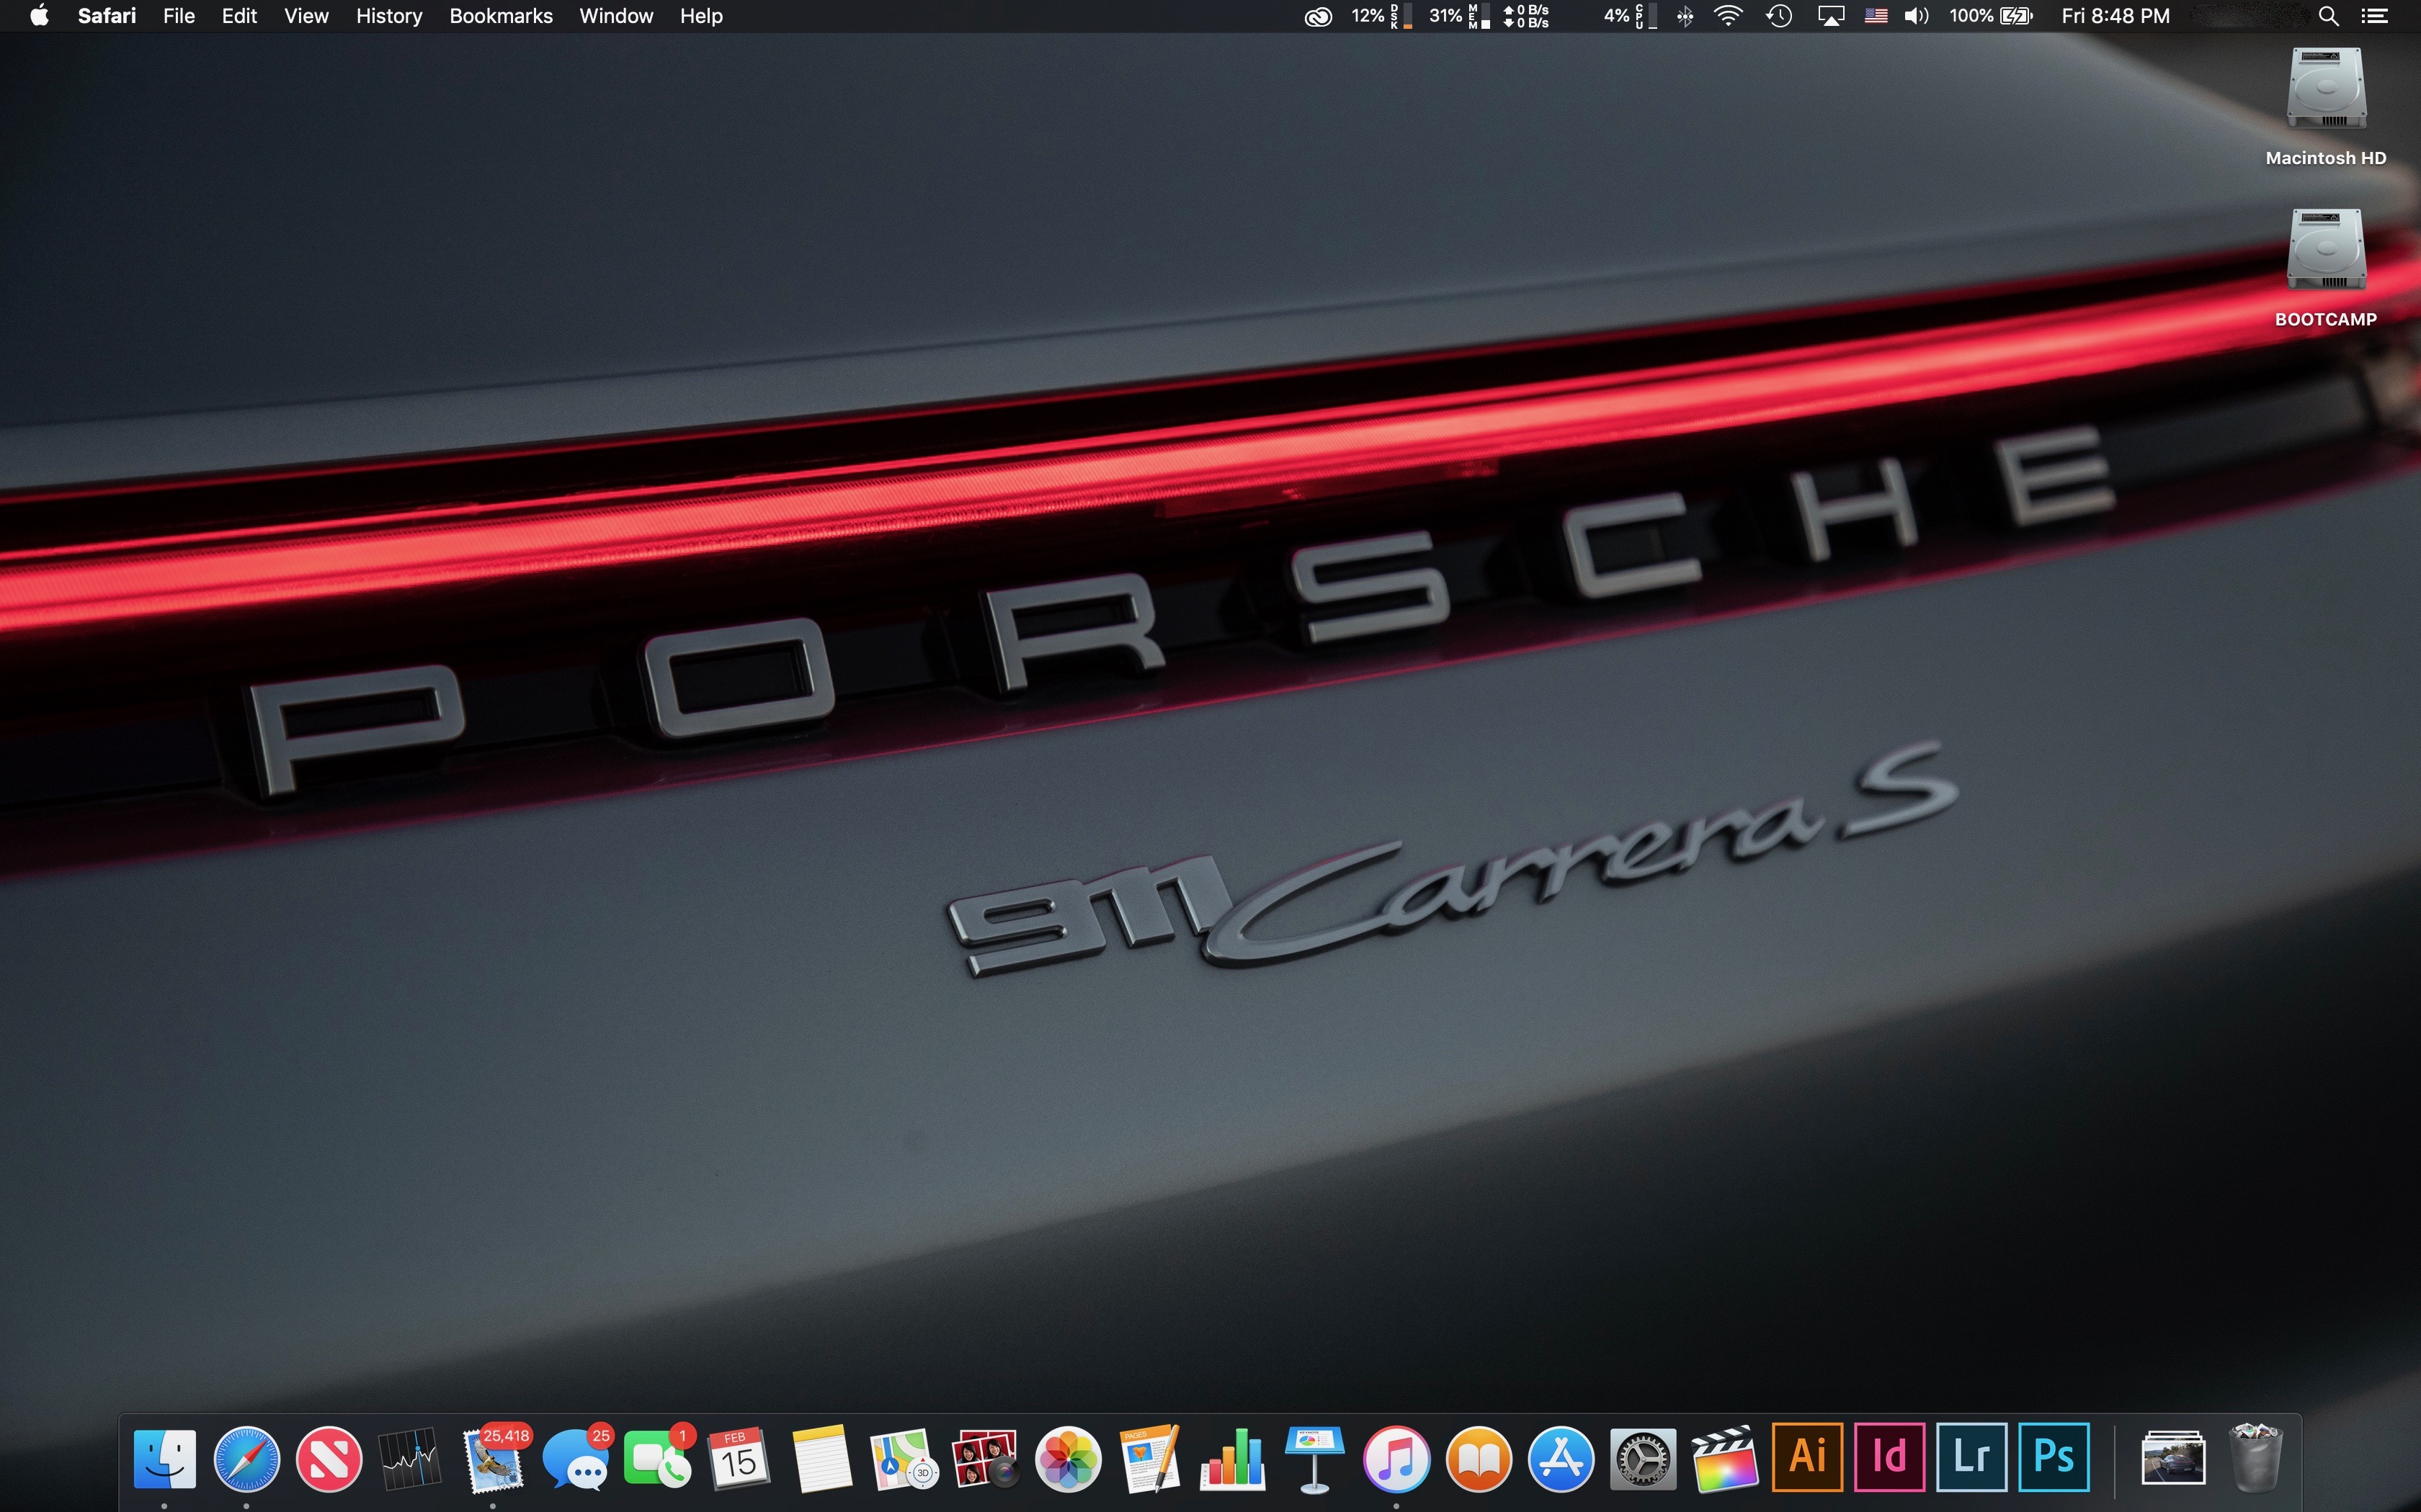Click the folder stack thumbnail beside Trash
The height and width of the screenshot is (1512, 2421).
click(x=2173, y=1459)
